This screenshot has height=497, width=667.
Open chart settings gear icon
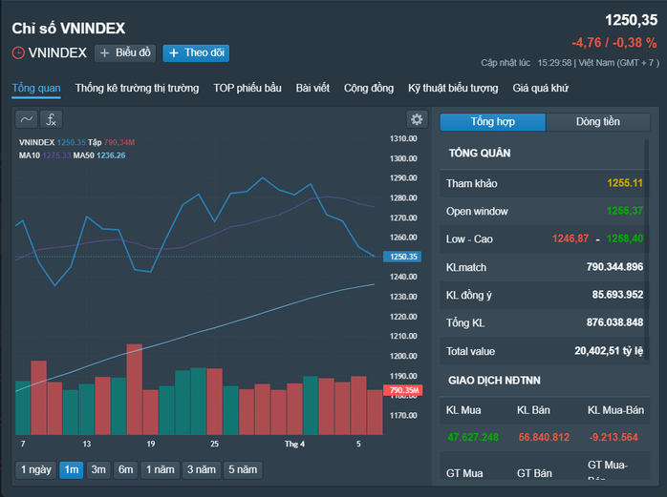(x=417, y=119)
